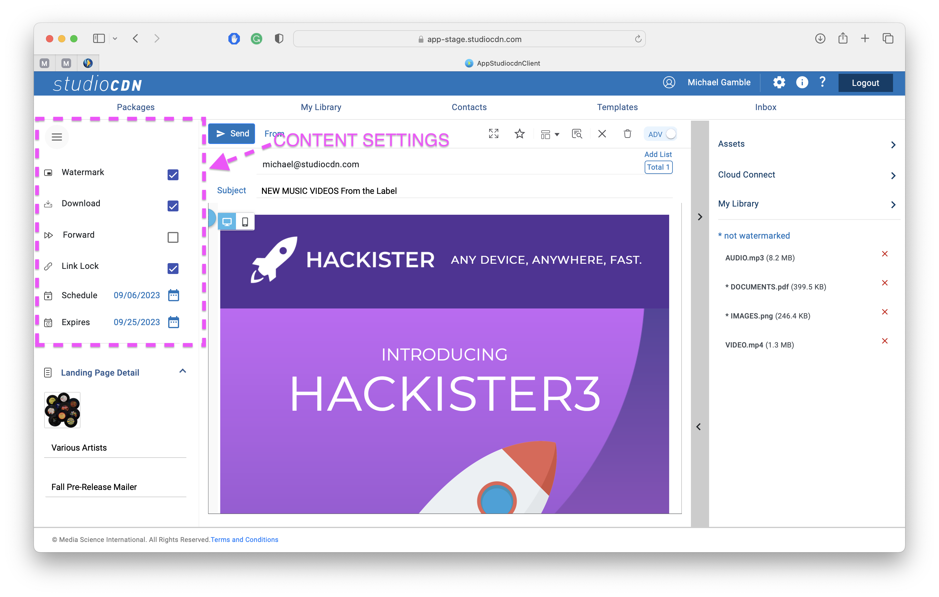Remove IMAGES.png with its red X
Screen dimensions: 939x597
pos(885,312)
